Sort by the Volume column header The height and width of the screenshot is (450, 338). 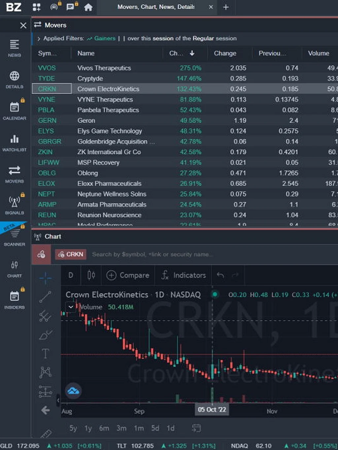(319, 53)
